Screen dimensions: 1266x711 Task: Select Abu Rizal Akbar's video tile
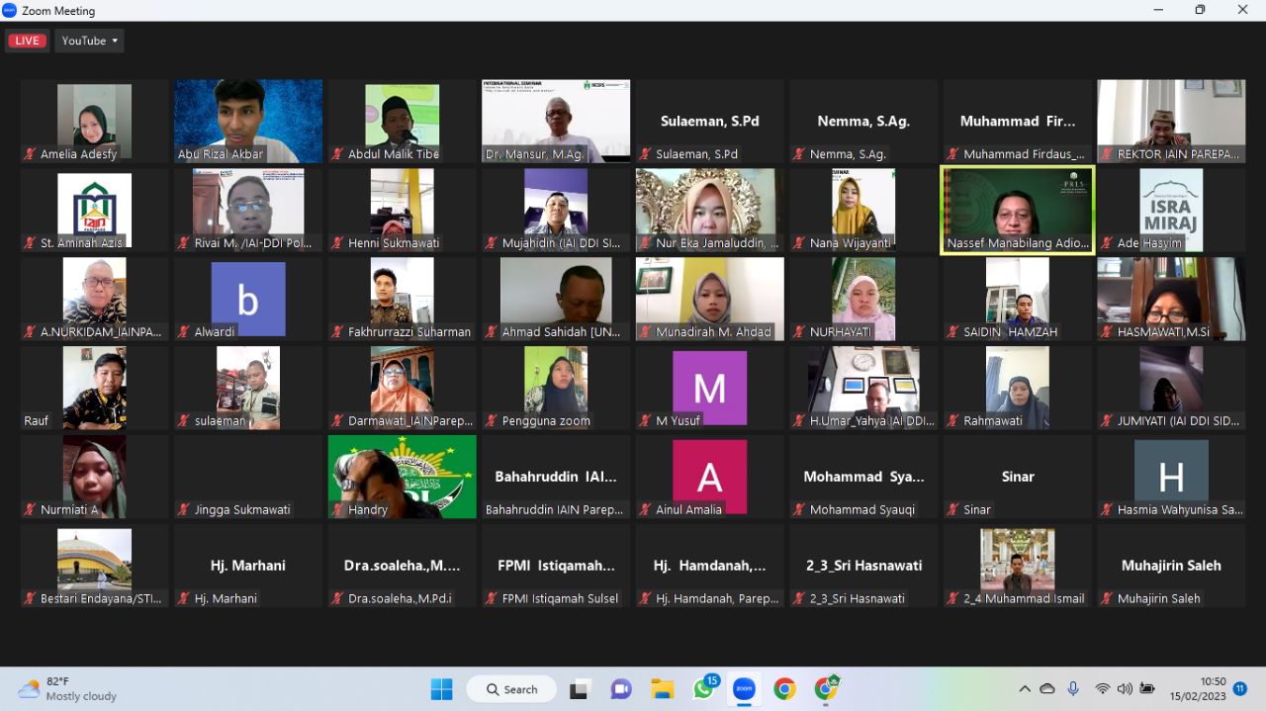(x=248, y=122)
